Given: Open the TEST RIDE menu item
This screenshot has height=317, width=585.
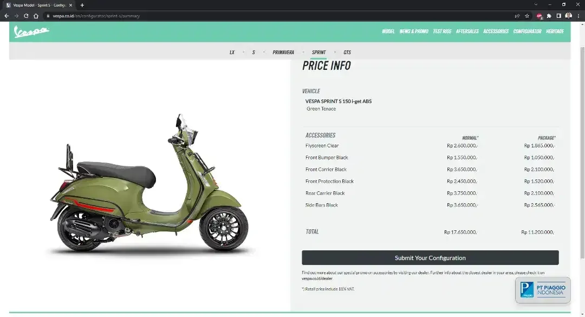Looking at the screenshot, I should pyautogui.click(x=442, y=31).
